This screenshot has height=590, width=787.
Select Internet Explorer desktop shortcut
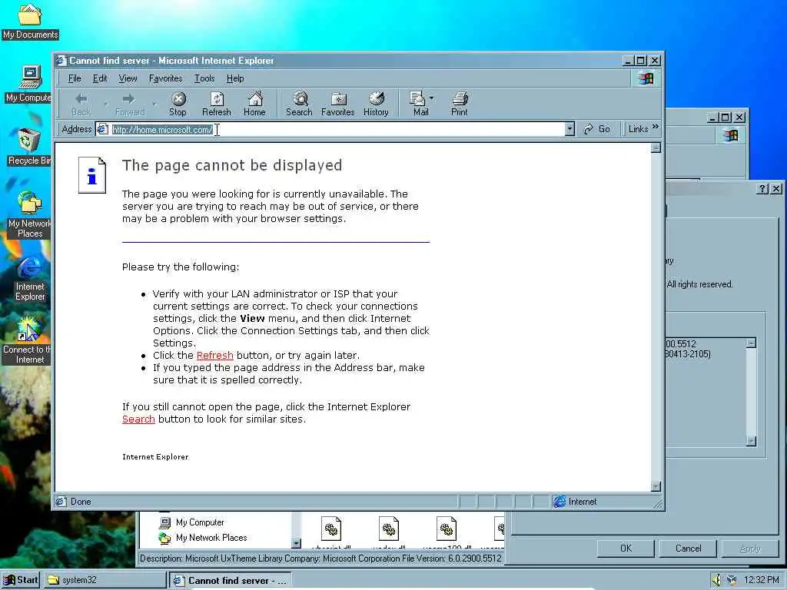point(30,279)
